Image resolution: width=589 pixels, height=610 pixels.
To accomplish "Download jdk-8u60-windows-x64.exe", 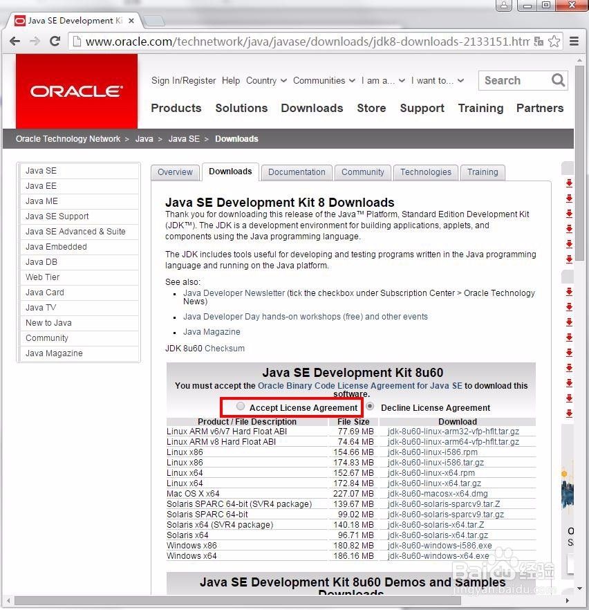I will pos(438,556).
